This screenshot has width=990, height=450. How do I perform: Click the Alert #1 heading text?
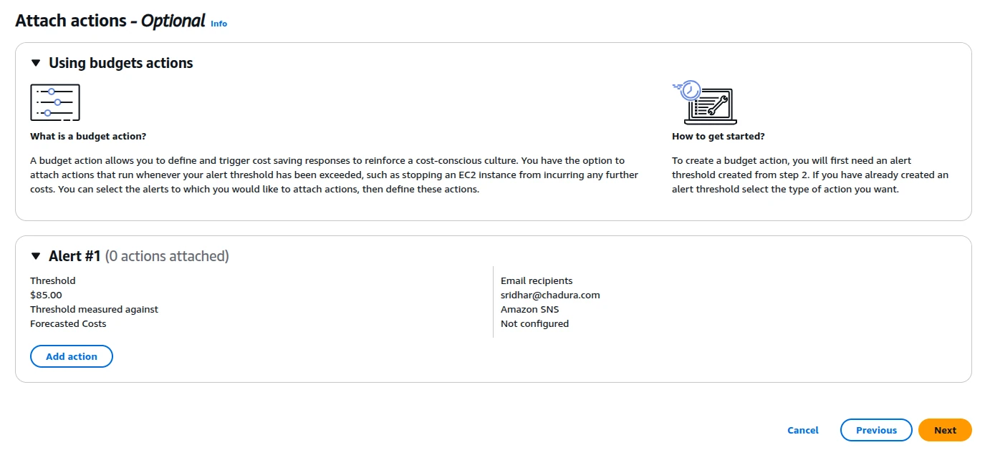[75, 256]
